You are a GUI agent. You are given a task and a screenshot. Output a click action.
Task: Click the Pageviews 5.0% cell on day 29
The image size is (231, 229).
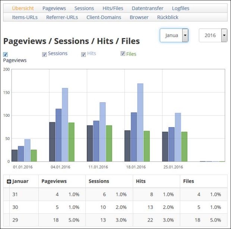pyautogui.click(x=74, y=220)
